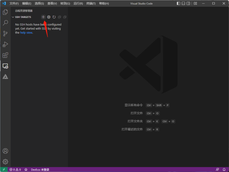Open the Search view
The width and height of the screenshot is (229, 172).
(5, 23)
